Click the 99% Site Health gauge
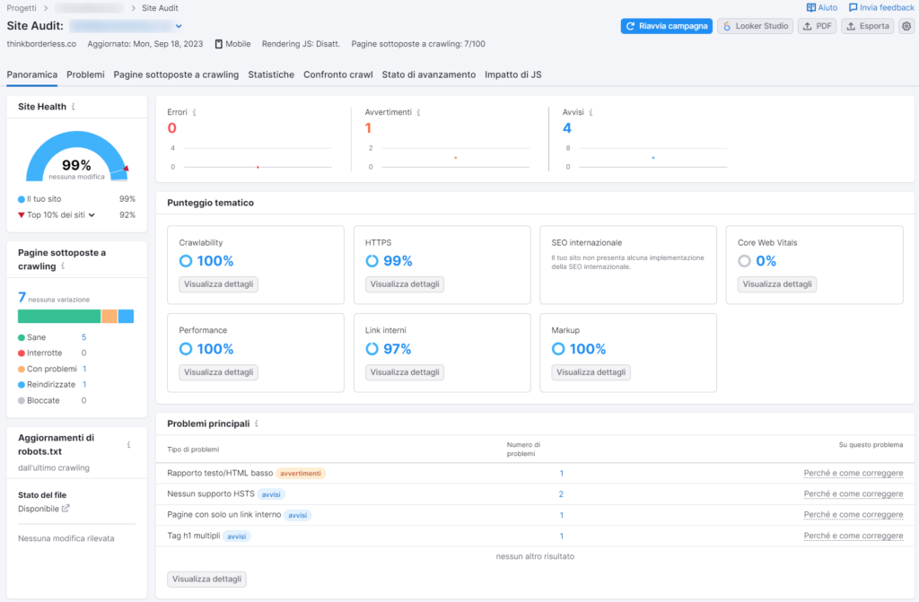The width and height of the screenshot is (919, 602). [x=77, y=164]
